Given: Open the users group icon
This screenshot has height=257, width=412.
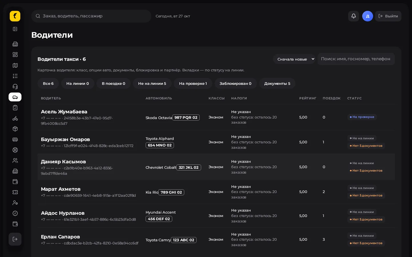Looking at the screenshot, I should click(x=15, y=160).
